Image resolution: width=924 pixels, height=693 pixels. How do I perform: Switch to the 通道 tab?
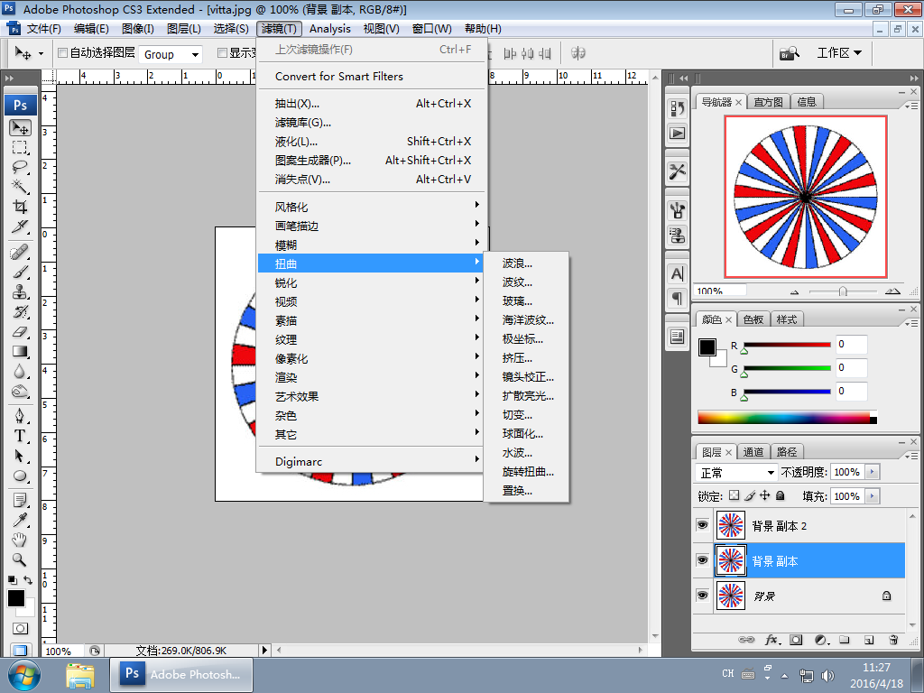[753, 452]
